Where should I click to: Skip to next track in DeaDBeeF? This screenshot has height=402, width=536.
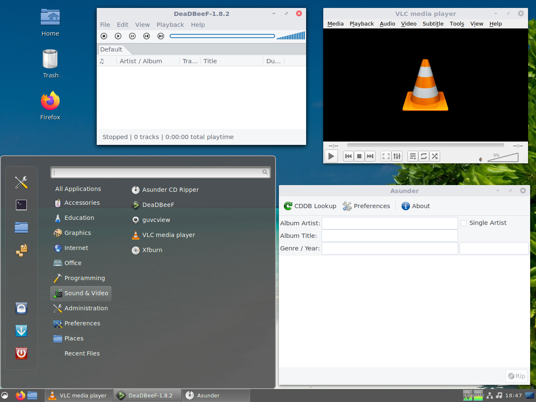[x=161, y=36]
